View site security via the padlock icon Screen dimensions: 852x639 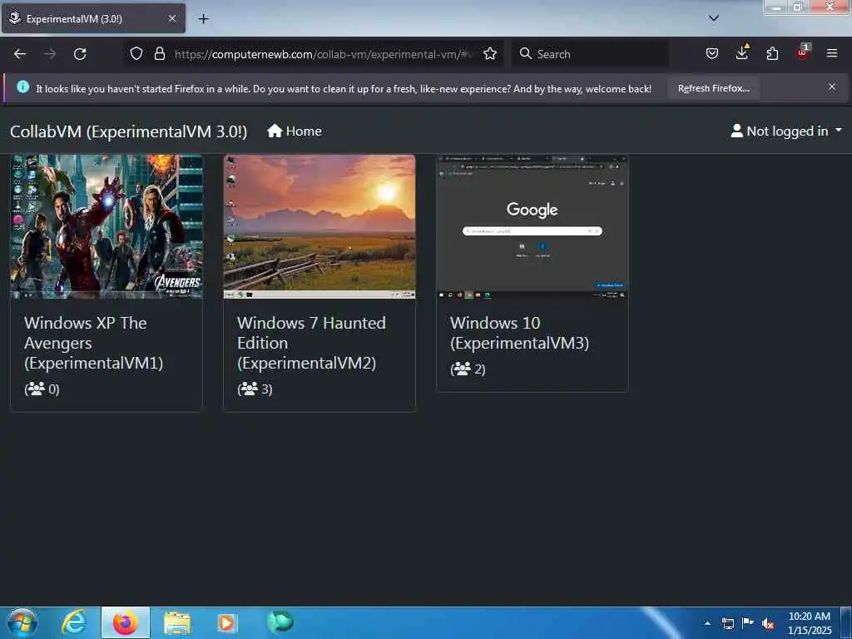pos(159,53)
